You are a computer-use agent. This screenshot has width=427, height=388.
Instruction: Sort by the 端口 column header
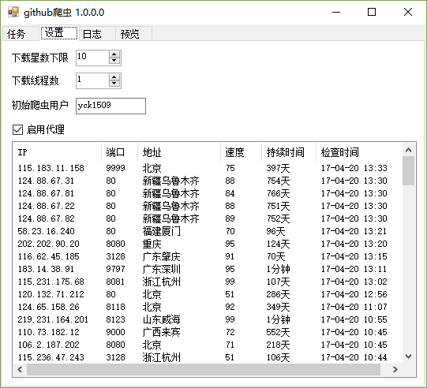[119, 152]
